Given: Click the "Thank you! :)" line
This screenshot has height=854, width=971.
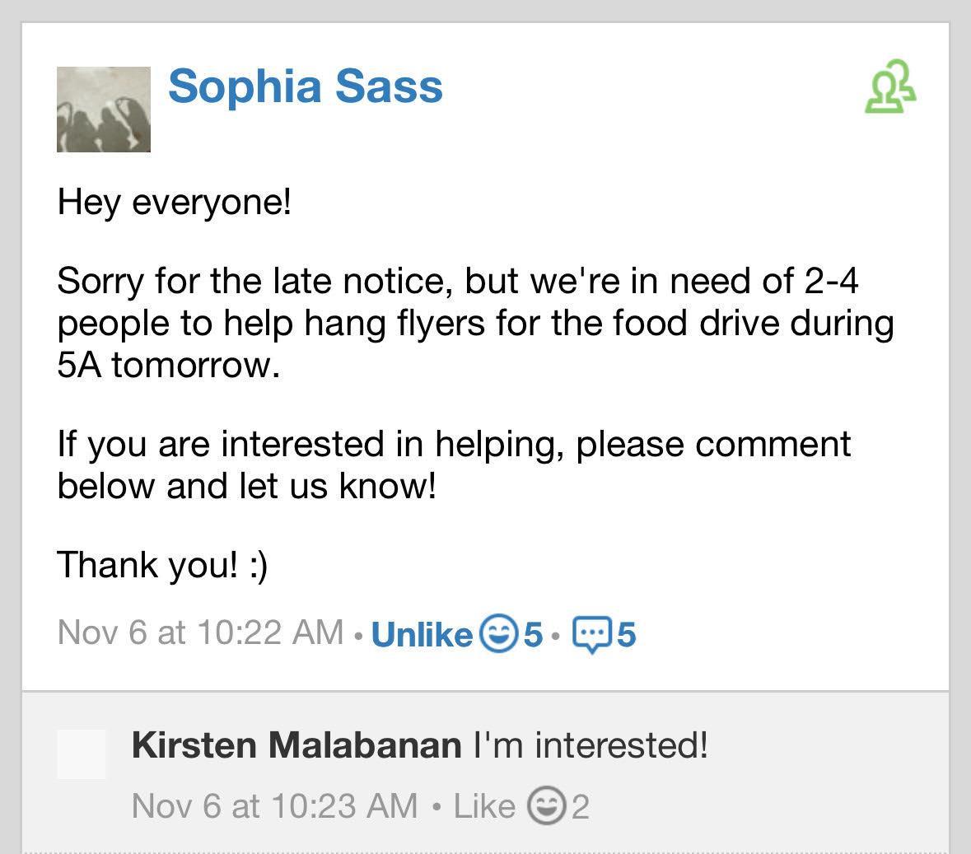Looking at the screenshot, I should click(x=162, y=565).
